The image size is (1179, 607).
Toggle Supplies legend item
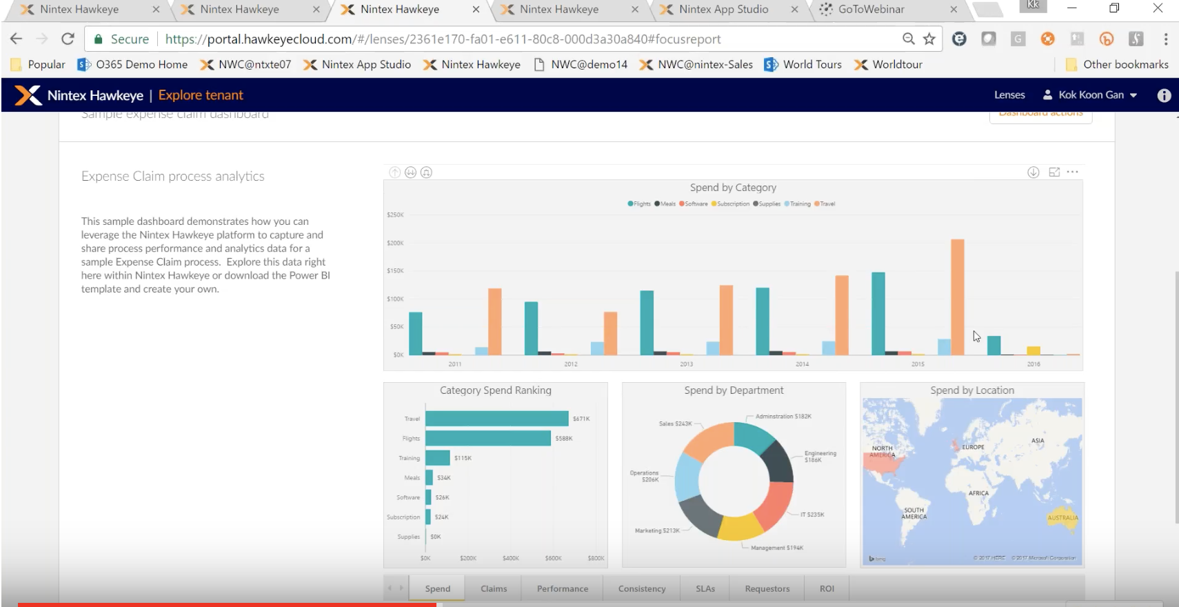point(767,203)
